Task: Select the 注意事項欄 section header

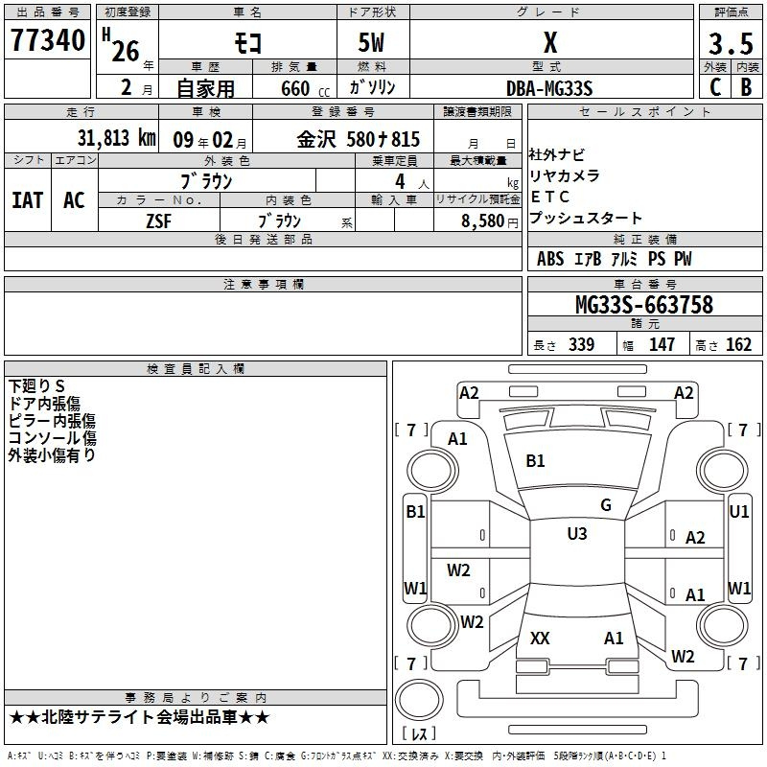Action: tap(263, 284)
